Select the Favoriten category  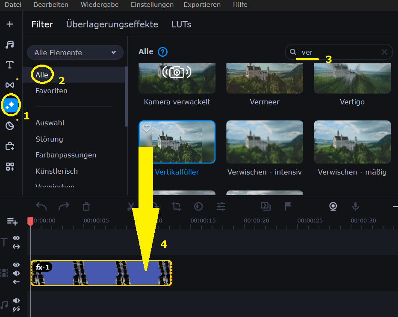click(x=51, y=91)
